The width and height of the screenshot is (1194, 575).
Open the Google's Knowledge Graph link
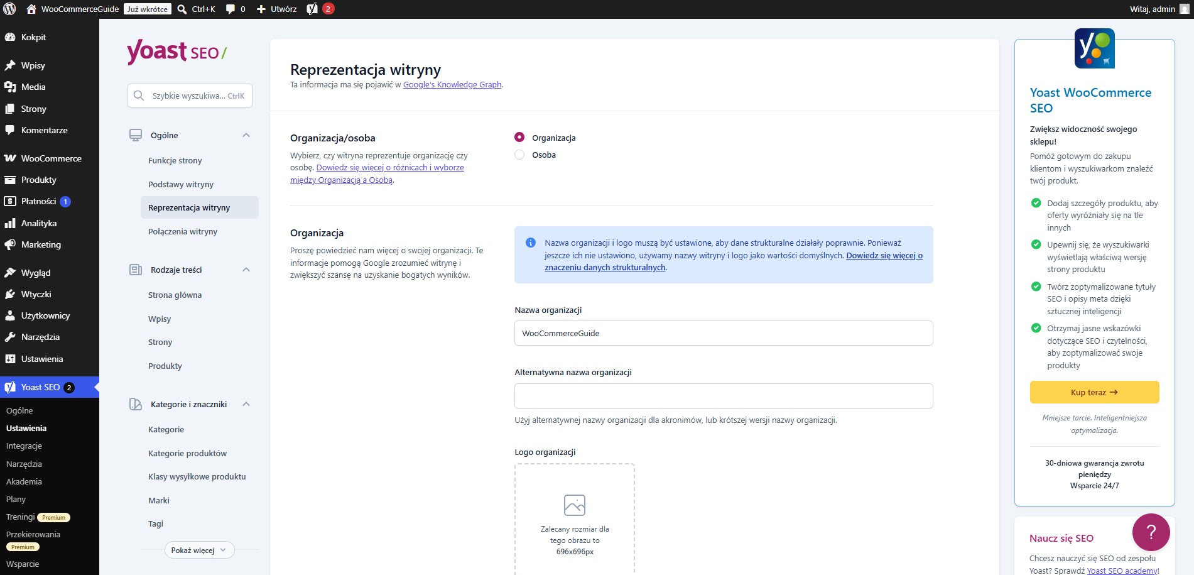click(x=452, y=85)
